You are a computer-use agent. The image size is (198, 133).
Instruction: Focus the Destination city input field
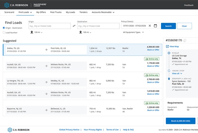(98, 26)
